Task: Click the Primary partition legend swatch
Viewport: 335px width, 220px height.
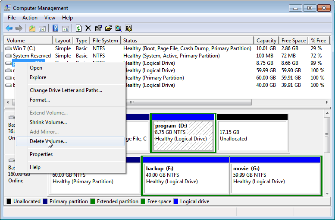Action: (45, 201)
